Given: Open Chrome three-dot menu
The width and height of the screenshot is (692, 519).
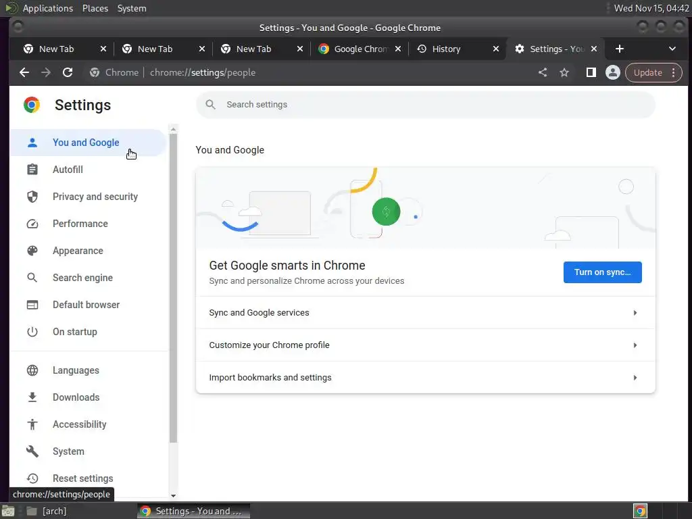Looking at the screenshot, I should (674, 72).
